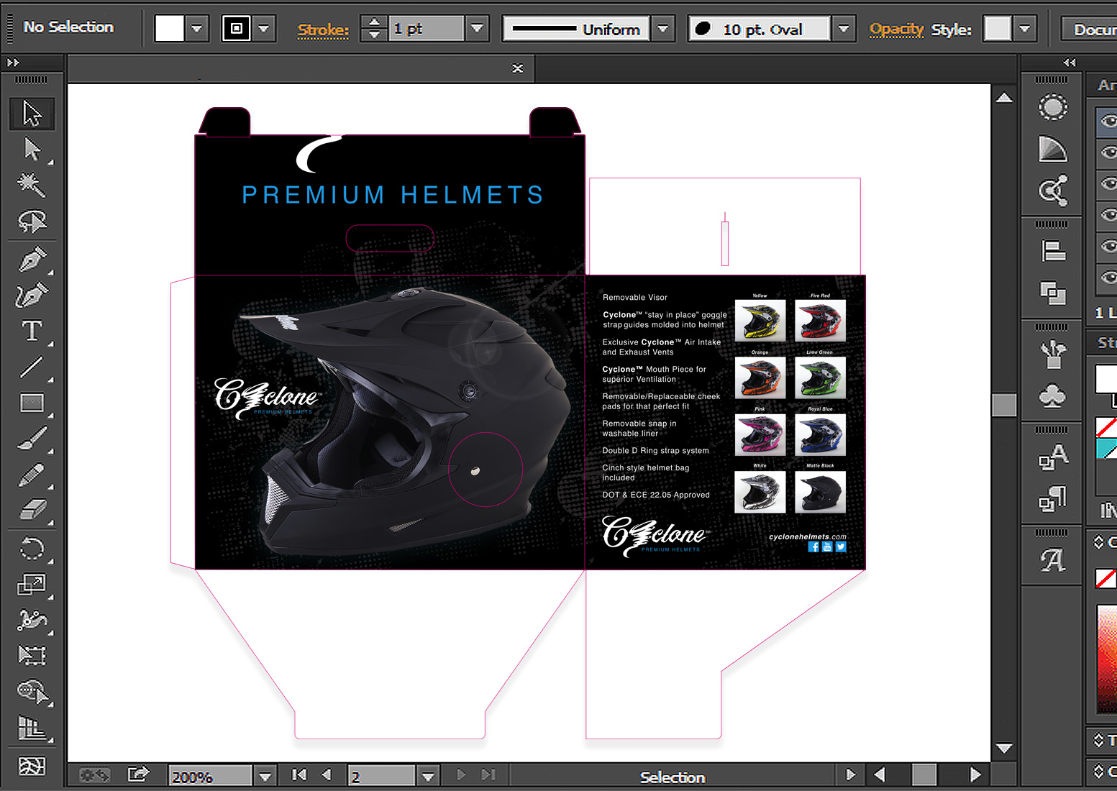
Task: Open the Character Styles panel icon
Action: [1052, 457]
